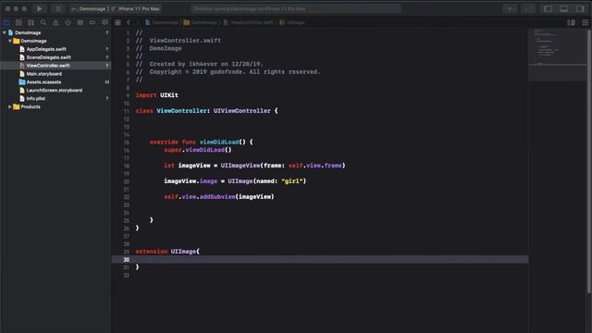Click DemoImage folder in the jump bar
592x333 pixels.
[201, 22]
